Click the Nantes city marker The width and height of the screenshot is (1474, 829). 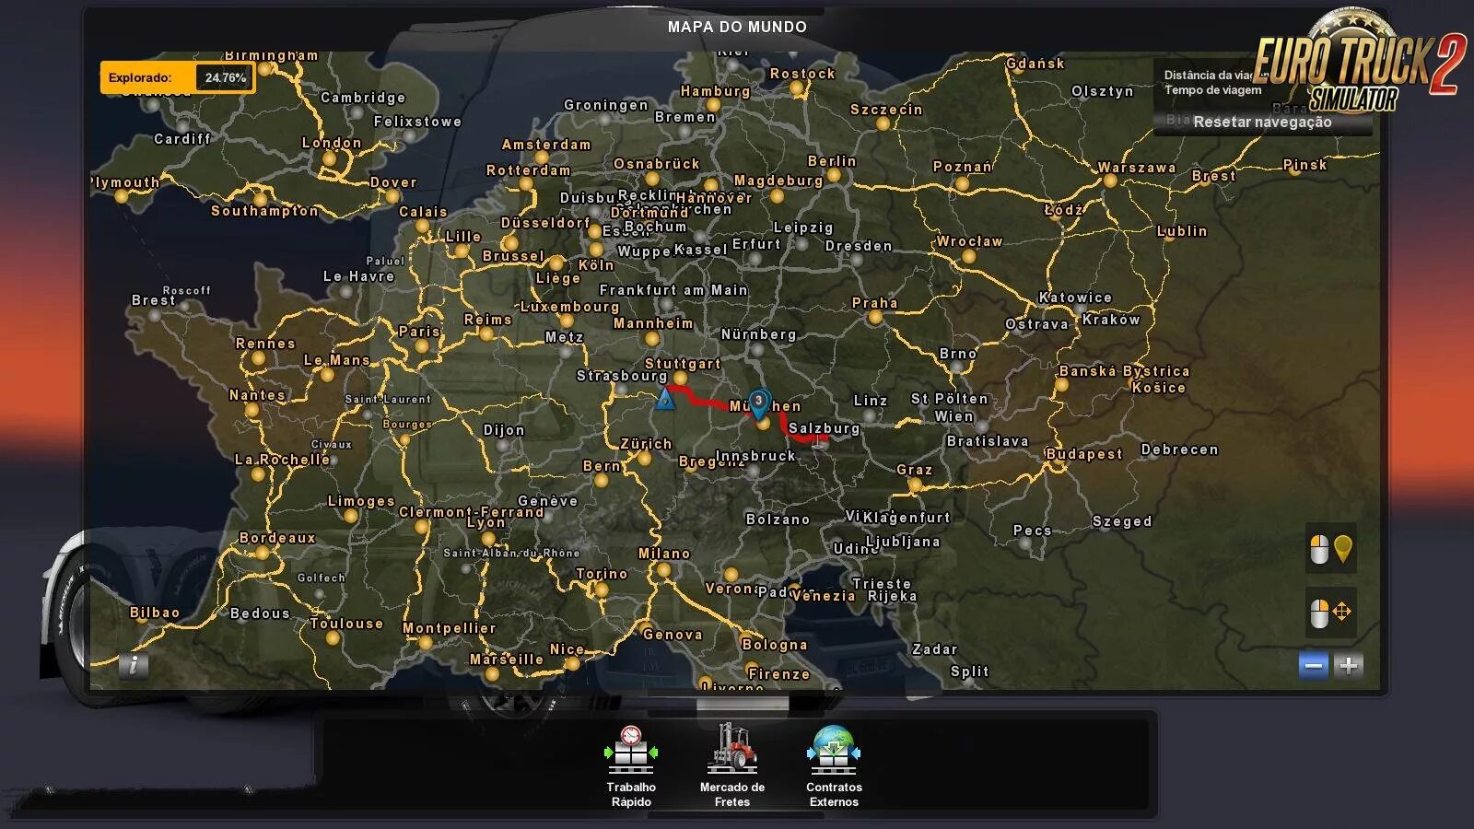252,410
